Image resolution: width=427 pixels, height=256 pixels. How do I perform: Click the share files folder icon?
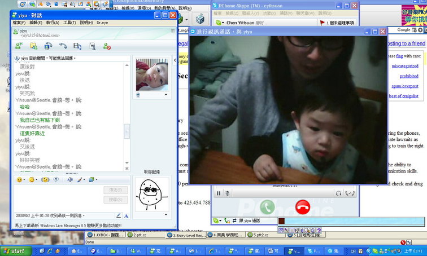(x=33, y=46)
